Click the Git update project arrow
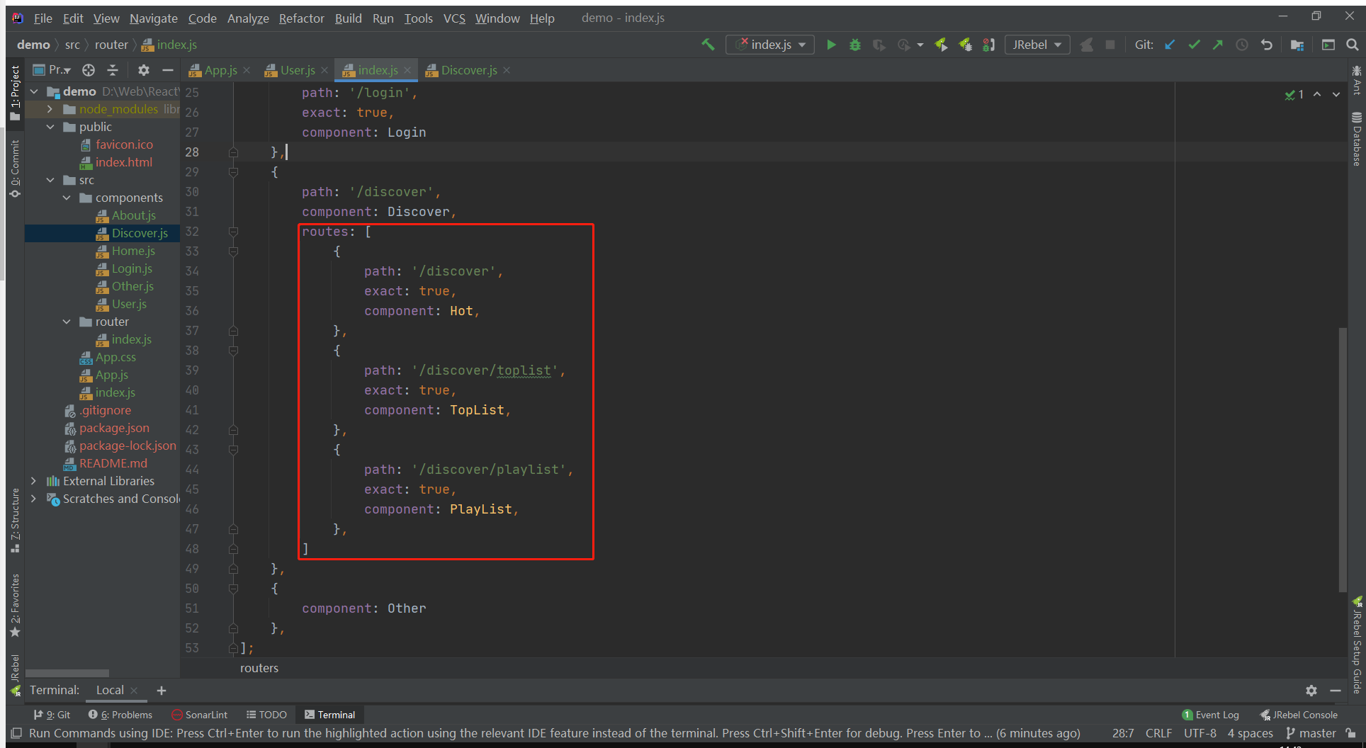 tap(1170, 45)
